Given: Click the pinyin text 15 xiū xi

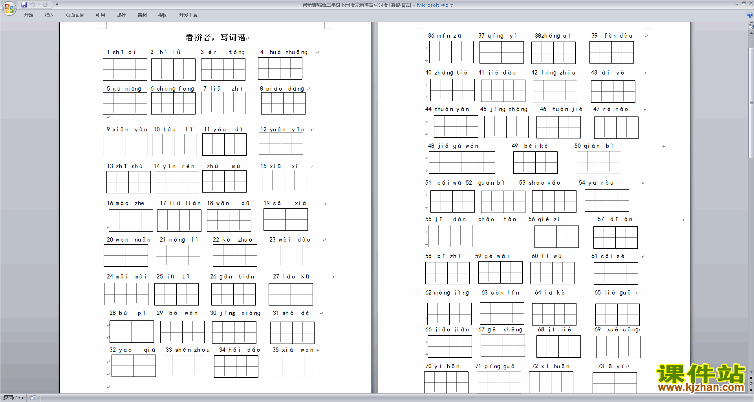Looking at the screenshot, I should click(x=279, y=166).
